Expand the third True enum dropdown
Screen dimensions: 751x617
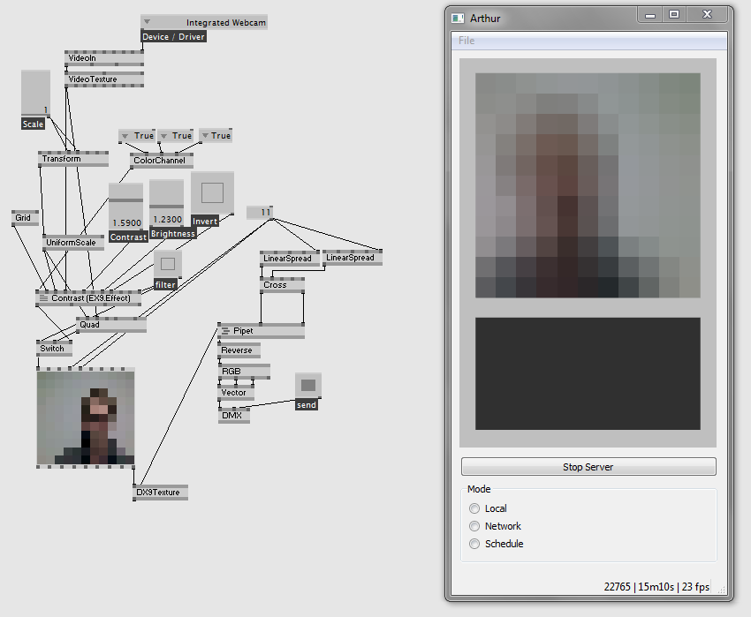pyautogui.click(x=204, y=136)
